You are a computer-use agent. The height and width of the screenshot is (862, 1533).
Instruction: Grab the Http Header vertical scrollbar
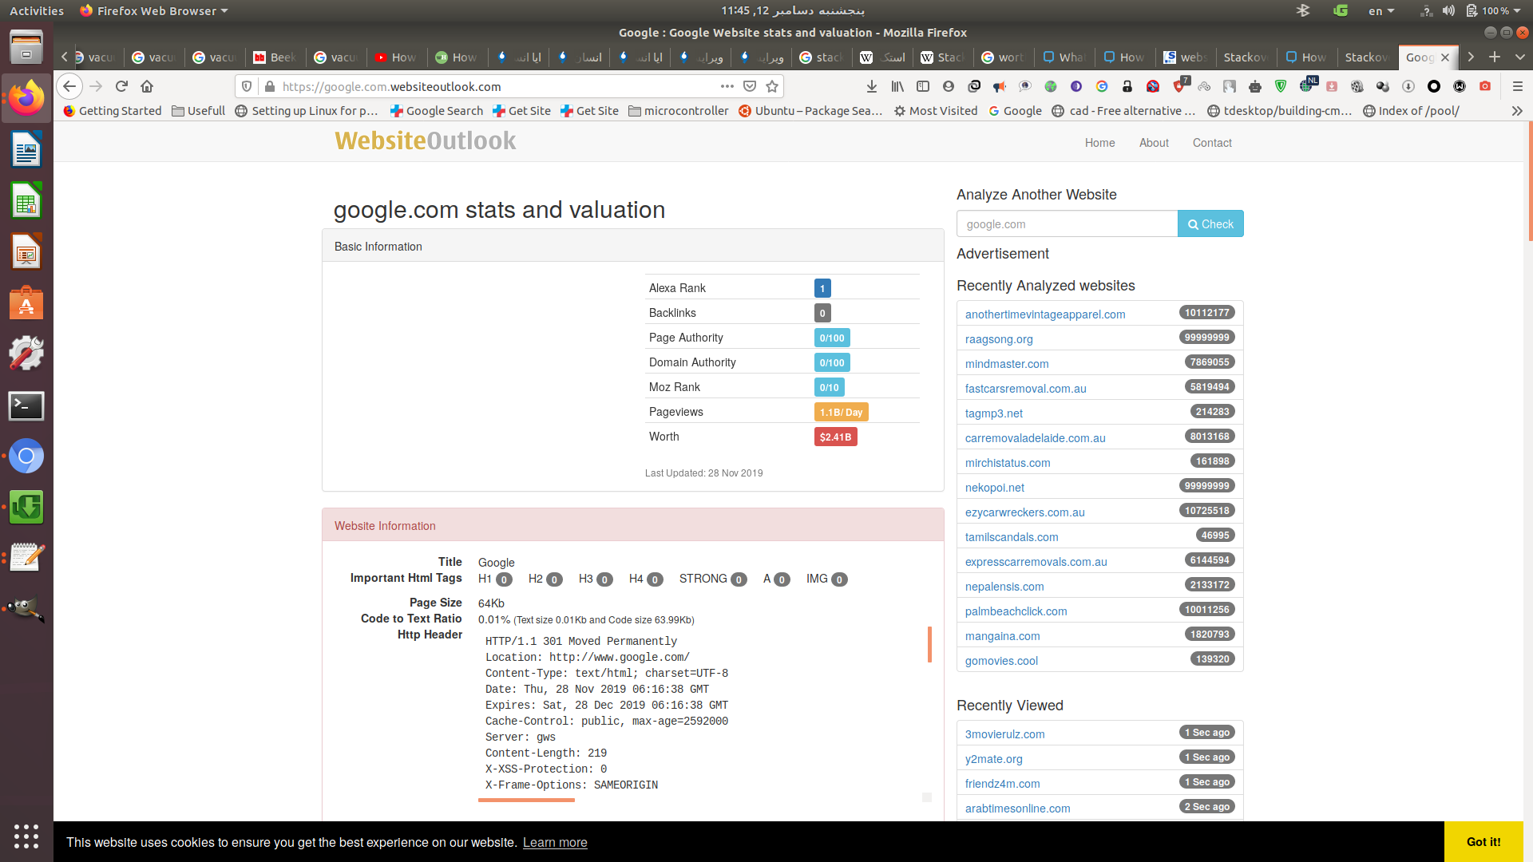point(929,645)
